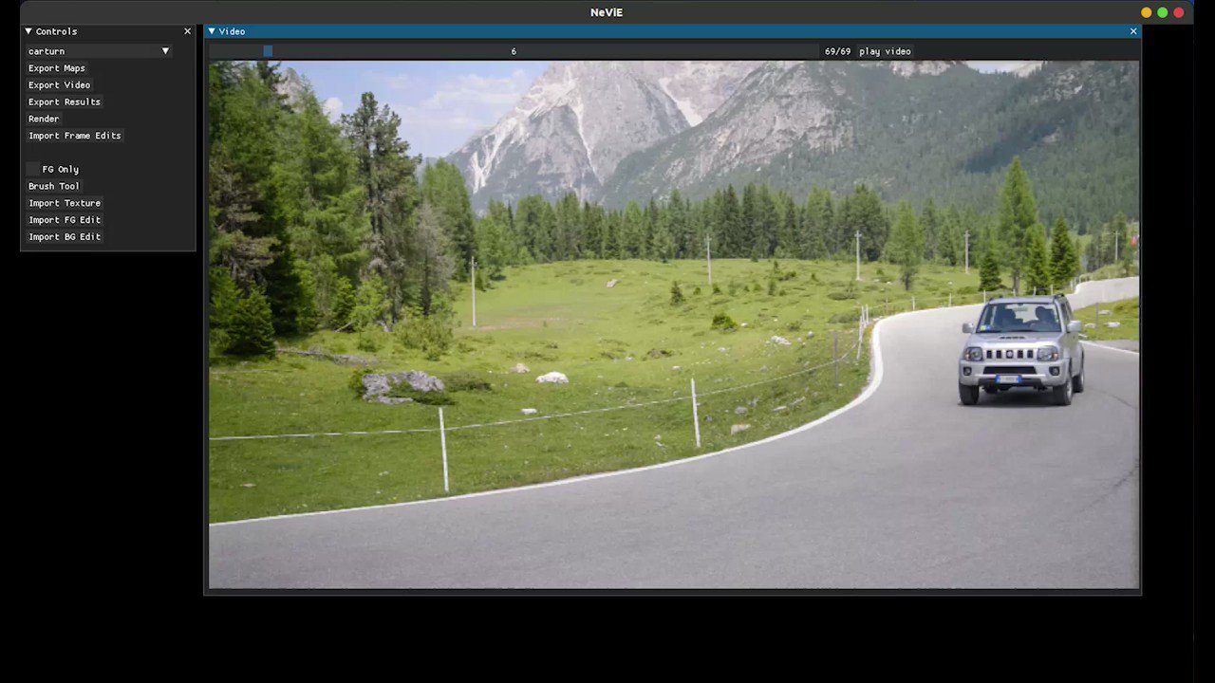
Task: Close the Video panel
Action: click(1132, 31)
